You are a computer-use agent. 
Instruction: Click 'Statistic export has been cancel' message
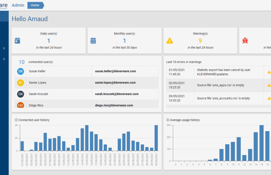pos(224,72)
